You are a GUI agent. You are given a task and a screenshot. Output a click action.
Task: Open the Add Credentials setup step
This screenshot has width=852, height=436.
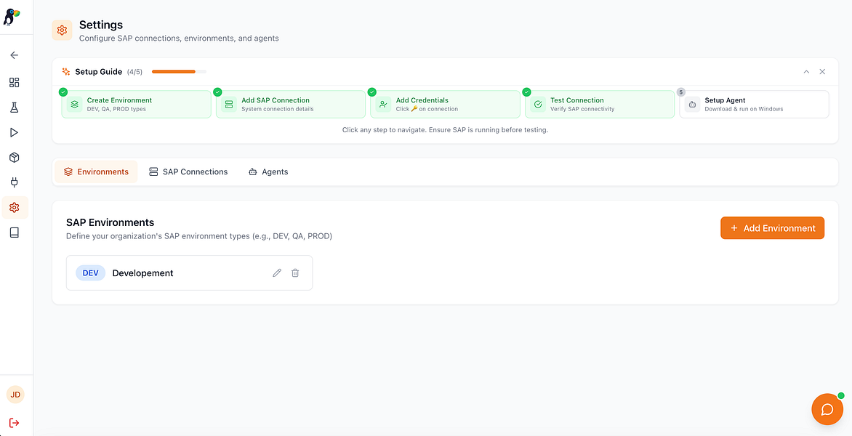point(445,104)
